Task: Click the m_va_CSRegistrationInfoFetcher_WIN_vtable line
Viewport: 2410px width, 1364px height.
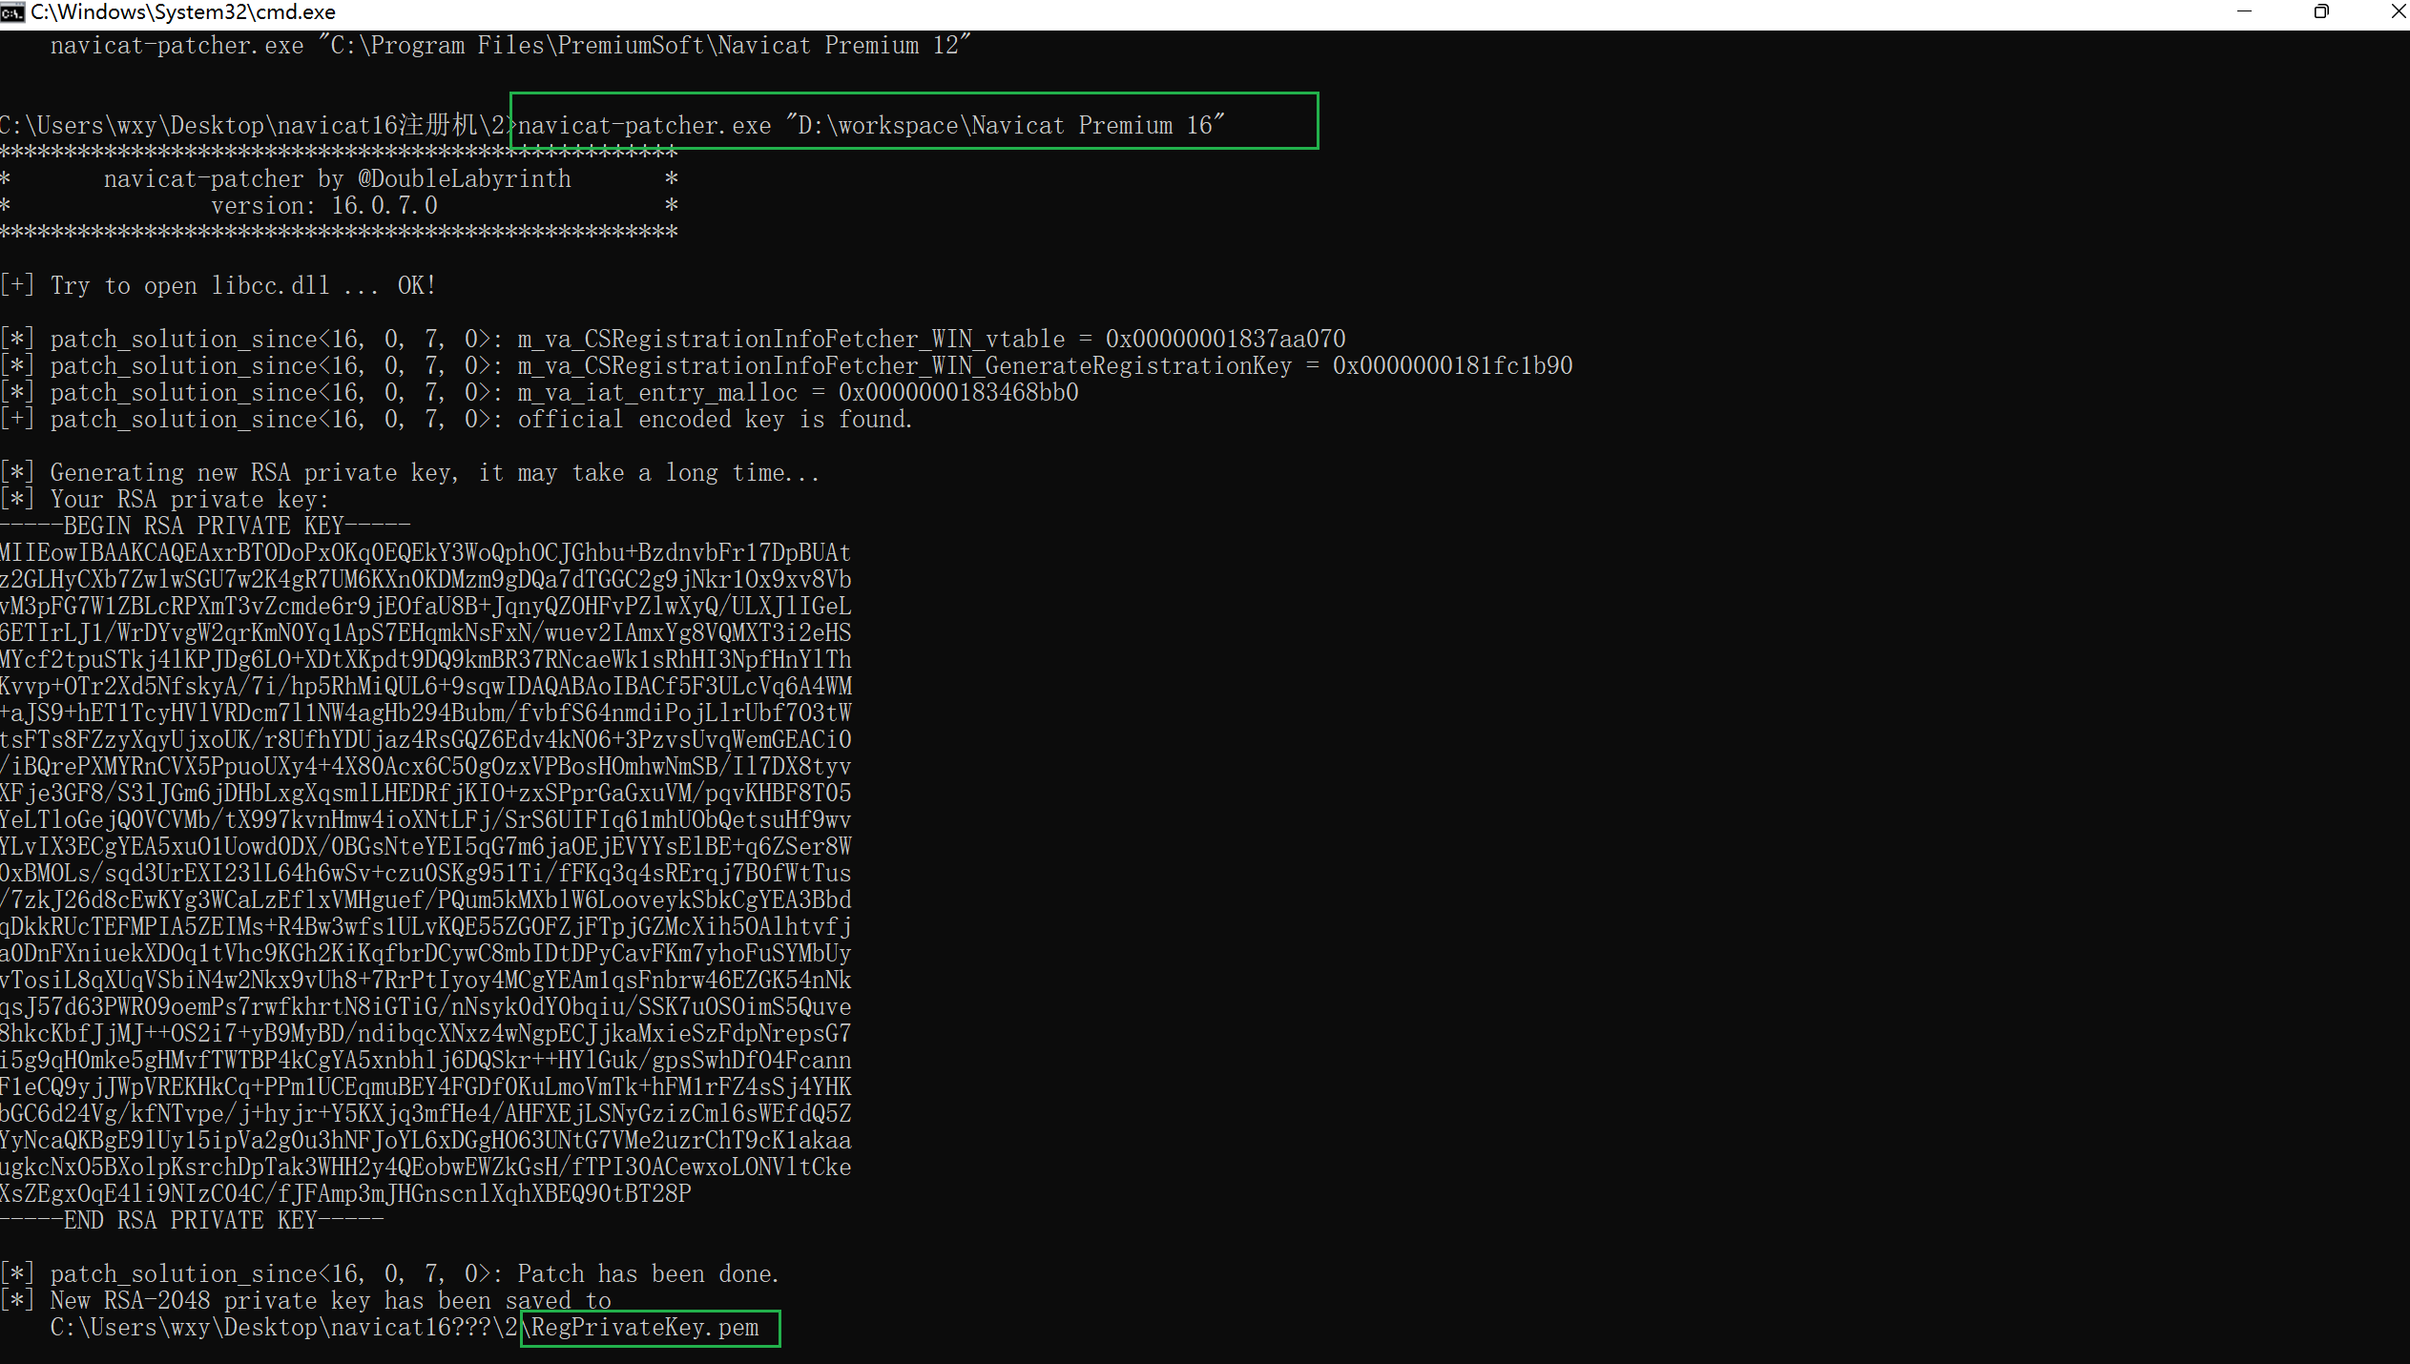Action: (673, 340)
